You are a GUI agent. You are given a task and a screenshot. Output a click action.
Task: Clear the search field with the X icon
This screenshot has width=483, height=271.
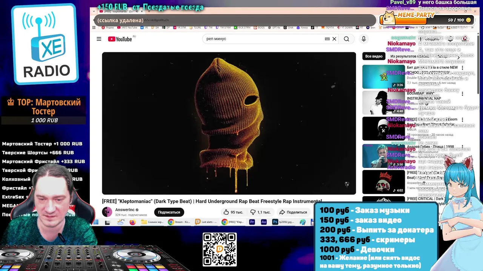coord(334,39)
